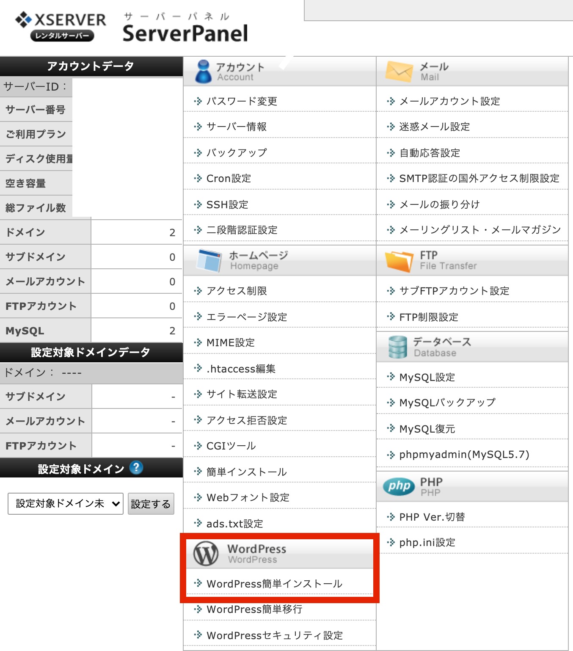Click the アカウントデータ header
The image size is (573, 651).
pos(91,66)
